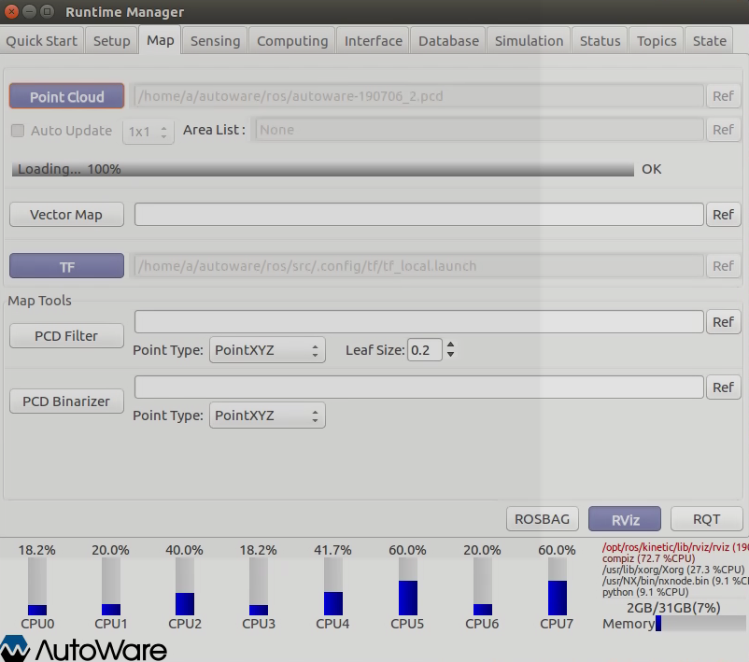The image size is (749, 662).
Task: Open the Setup tab
Action: tap(112, 41)
